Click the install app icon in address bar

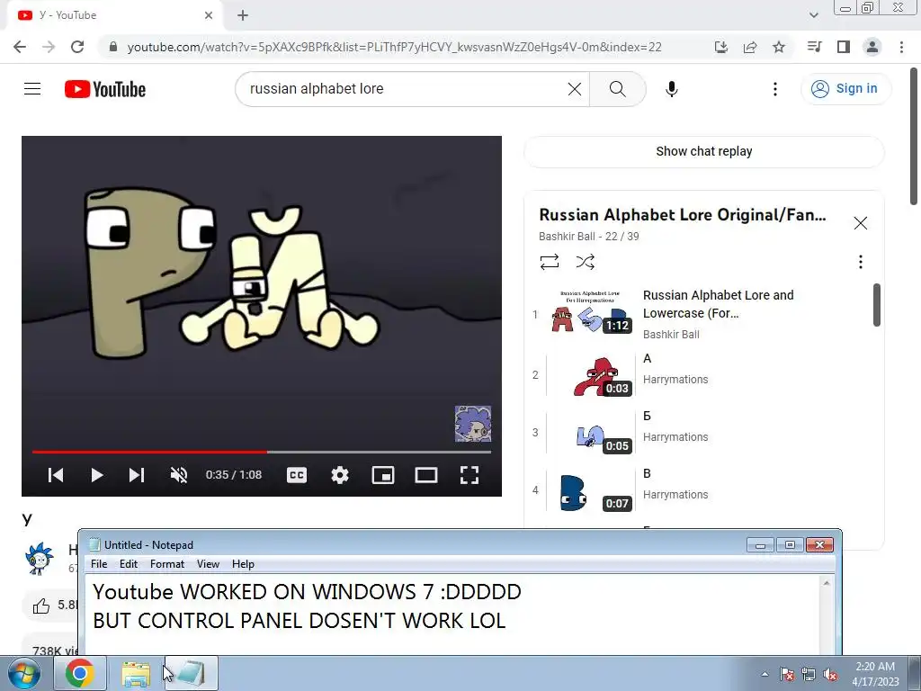coord(720,47)
